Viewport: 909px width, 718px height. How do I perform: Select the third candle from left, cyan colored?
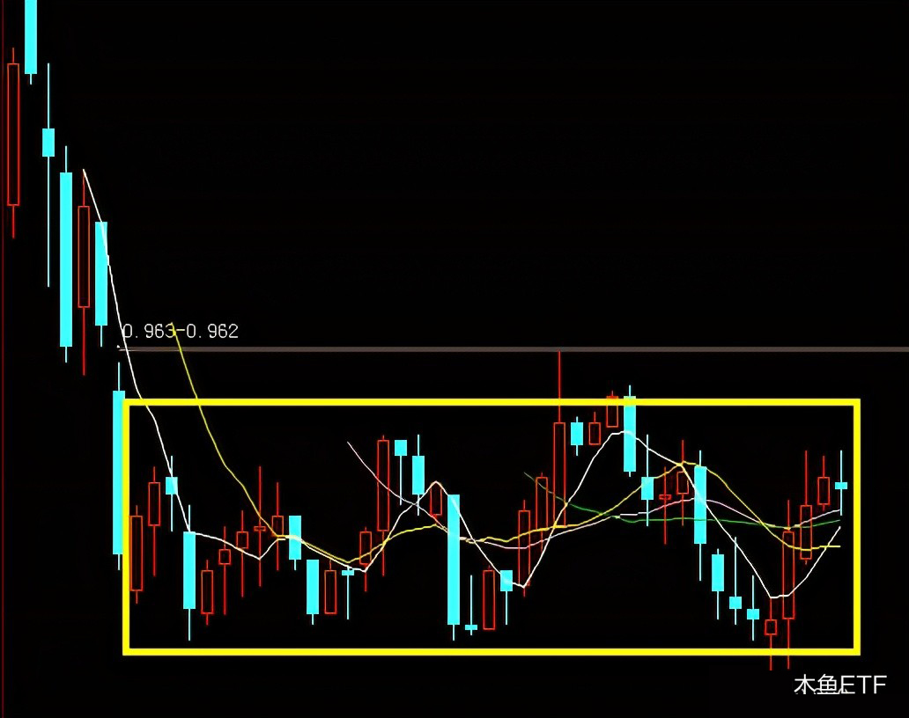[x=48, y=142]
